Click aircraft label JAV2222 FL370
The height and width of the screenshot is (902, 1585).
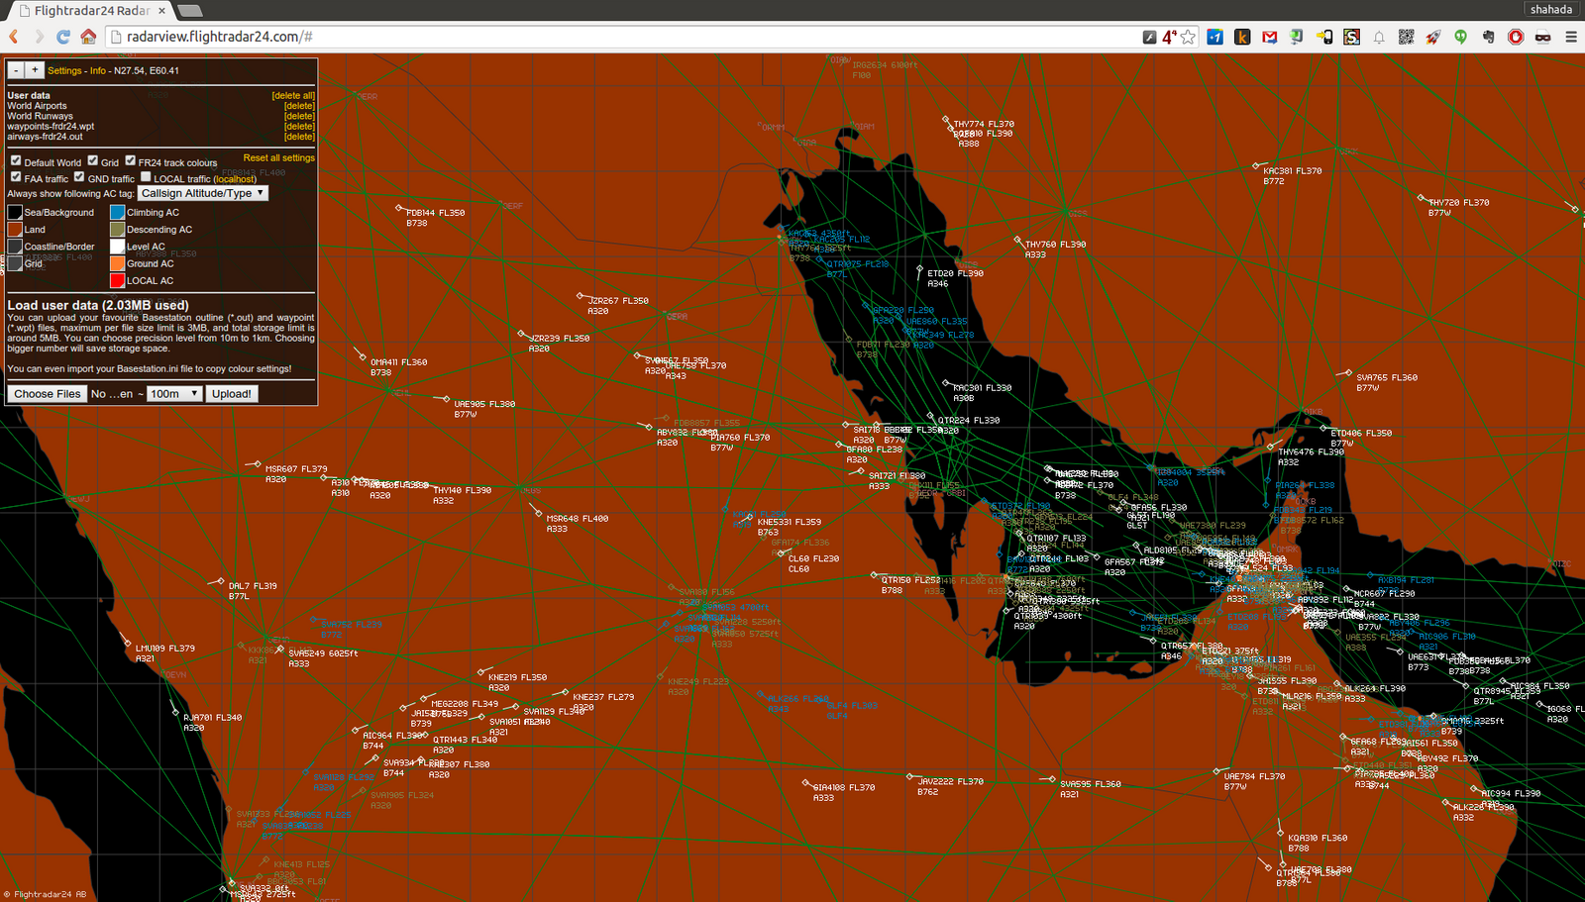(x=951, y=782)
